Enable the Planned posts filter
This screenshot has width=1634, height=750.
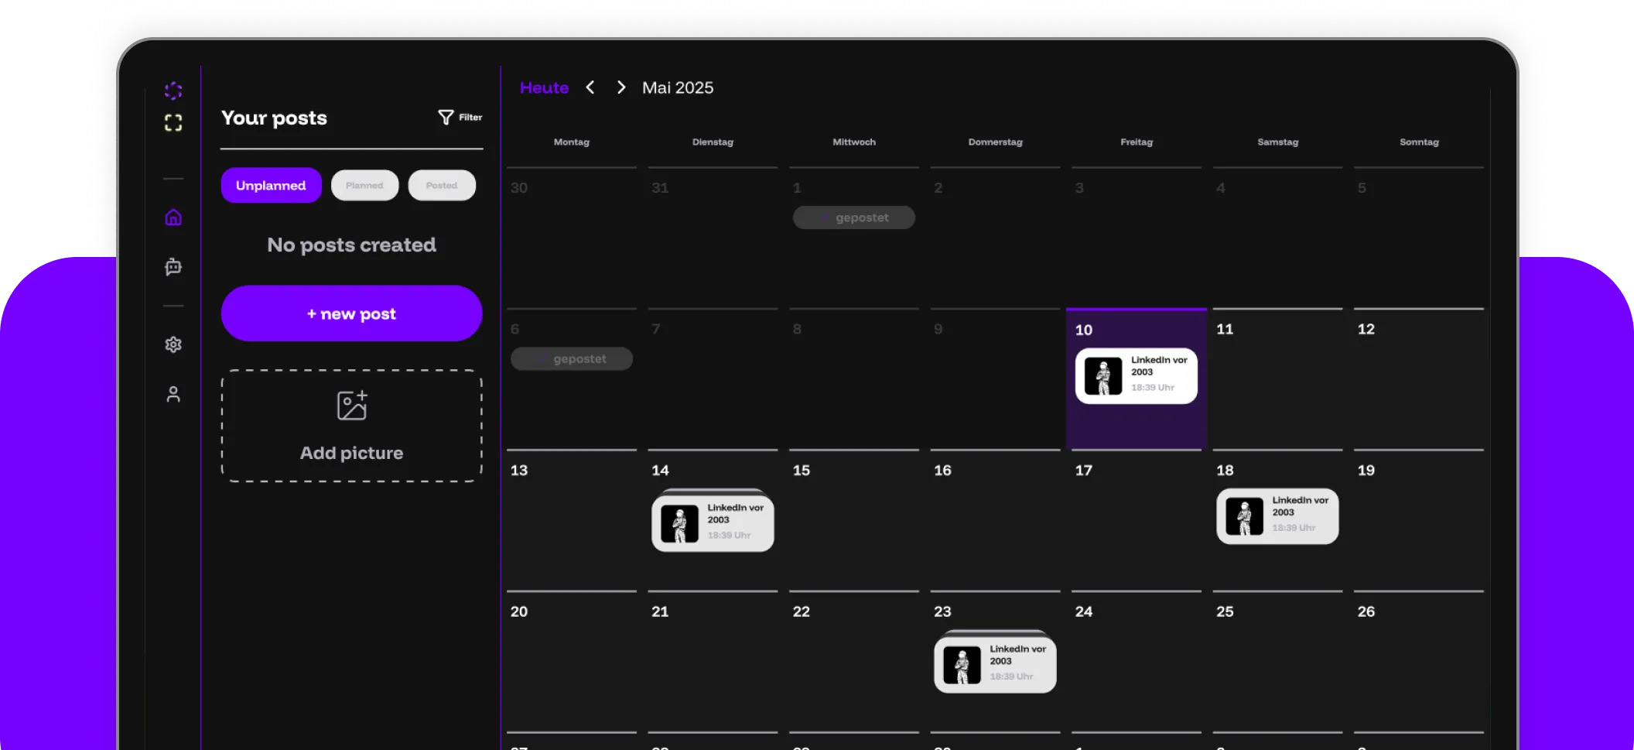[364, 185]
